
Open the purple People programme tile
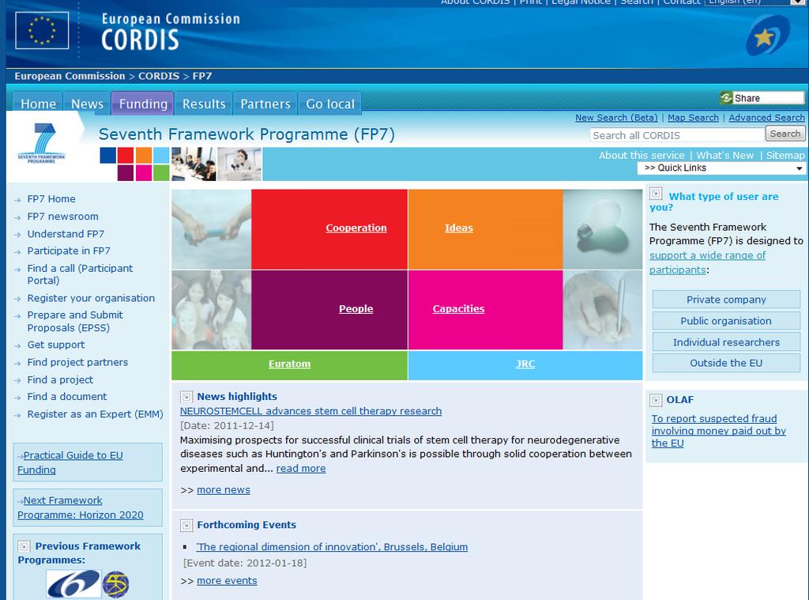click(x=329, y=310)
